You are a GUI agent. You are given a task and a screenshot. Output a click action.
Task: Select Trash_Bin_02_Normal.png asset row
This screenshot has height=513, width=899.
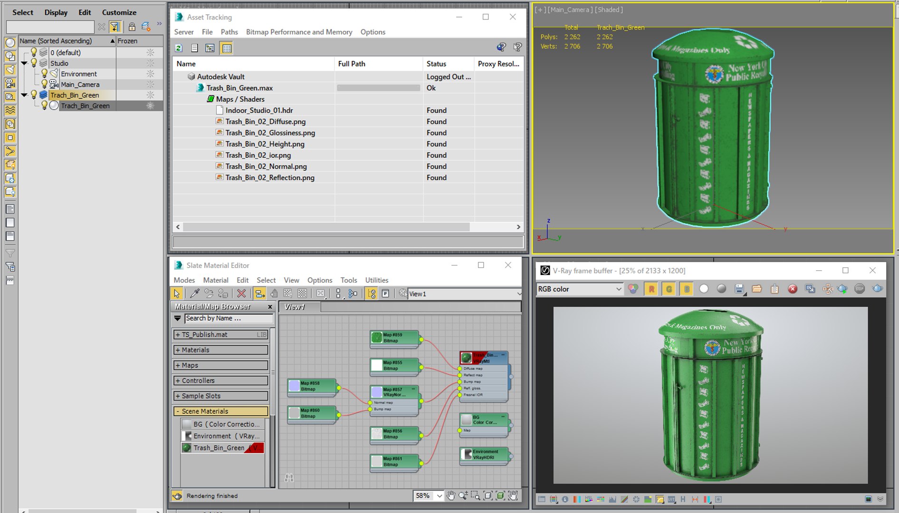348,166
